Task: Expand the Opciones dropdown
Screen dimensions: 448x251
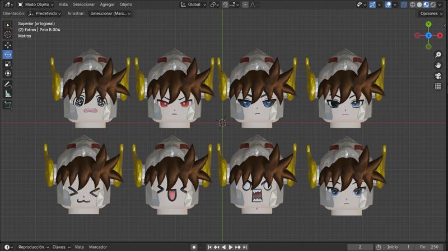Action: [x=431, y=13]
